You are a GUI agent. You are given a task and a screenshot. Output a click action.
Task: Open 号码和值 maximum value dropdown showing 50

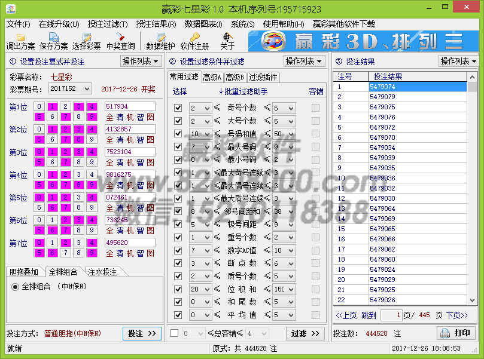[291, 134]
